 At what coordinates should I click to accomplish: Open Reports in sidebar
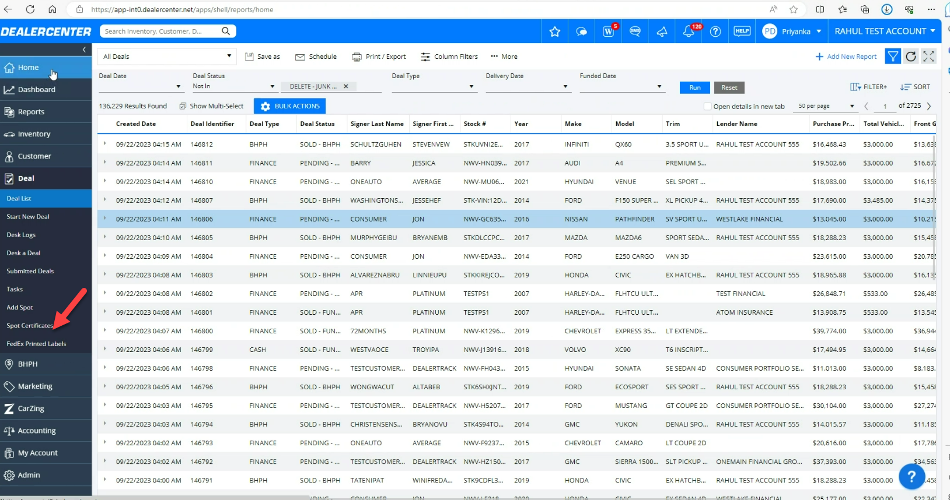coord(46,112)
